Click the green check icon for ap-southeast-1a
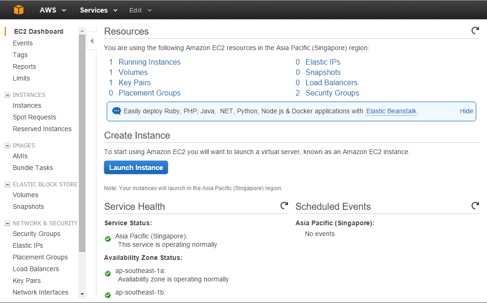 coord(108,273)
